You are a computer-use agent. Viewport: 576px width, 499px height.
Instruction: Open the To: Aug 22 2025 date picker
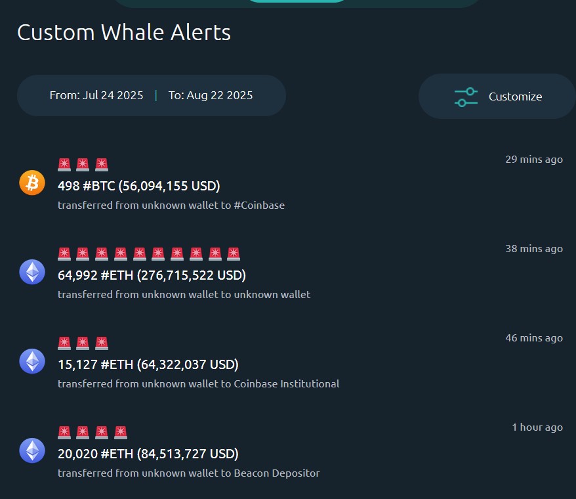pyautogui.click(x=211, y=95)
